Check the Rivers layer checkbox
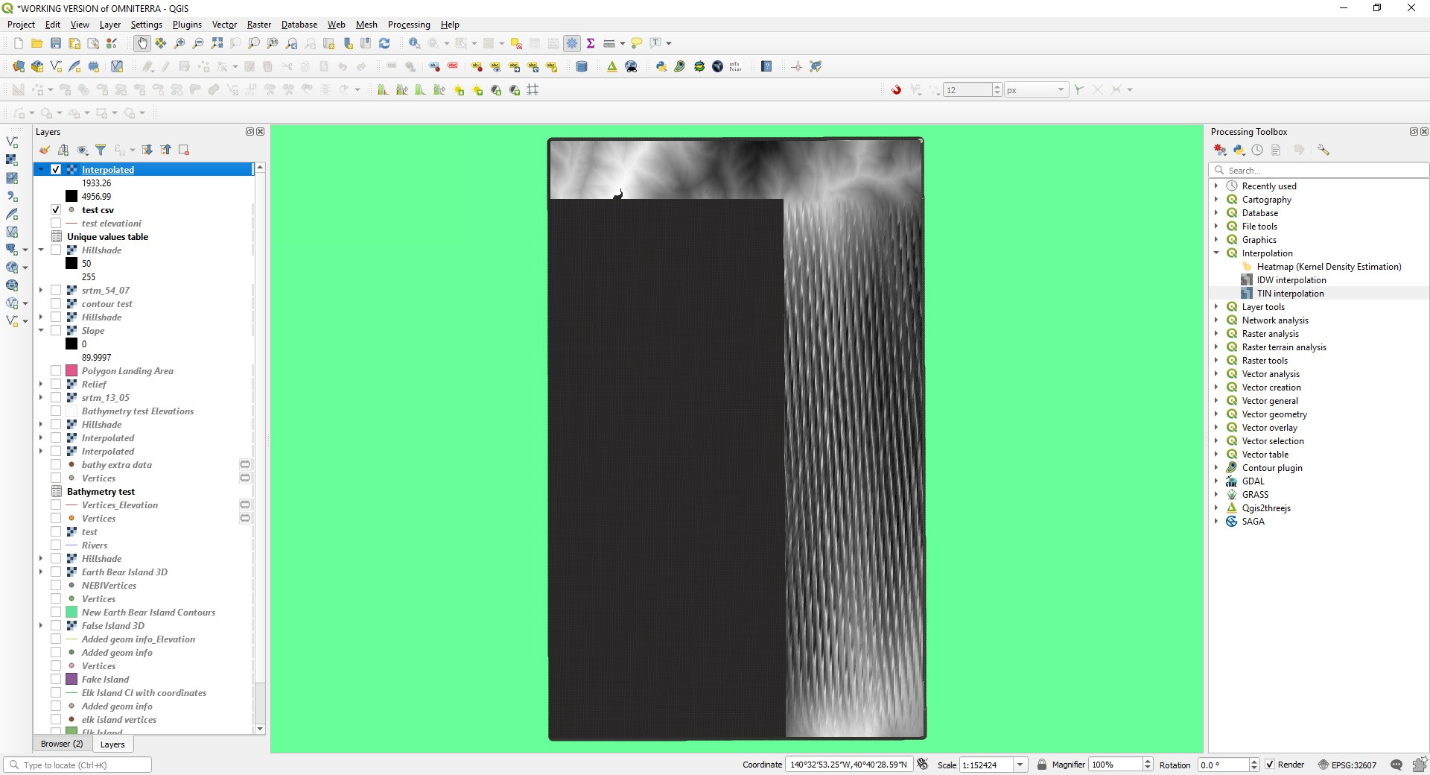 point(56,545)
